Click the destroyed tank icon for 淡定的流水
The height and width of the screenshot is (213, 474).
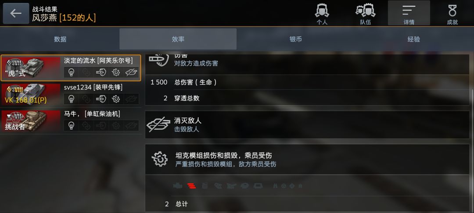click(131, 72)
